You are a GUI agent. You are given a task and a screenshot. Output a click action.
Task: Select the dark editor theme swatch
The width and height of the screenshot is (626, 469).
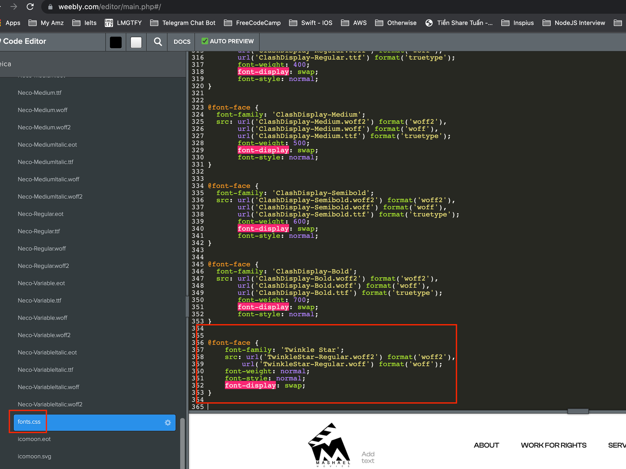[115, 41]
